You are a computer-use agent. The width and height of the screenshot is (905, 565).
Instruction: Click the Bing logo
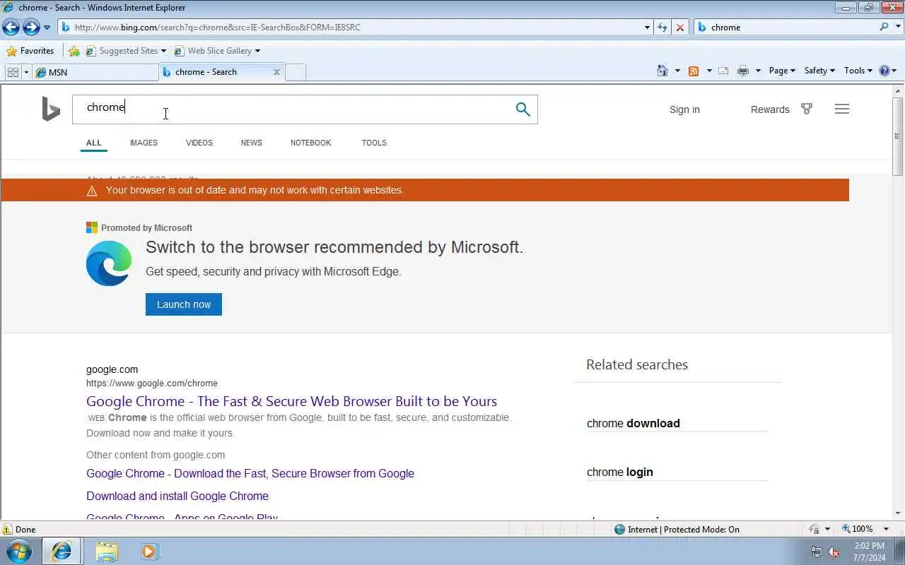[x=51, y=109]
